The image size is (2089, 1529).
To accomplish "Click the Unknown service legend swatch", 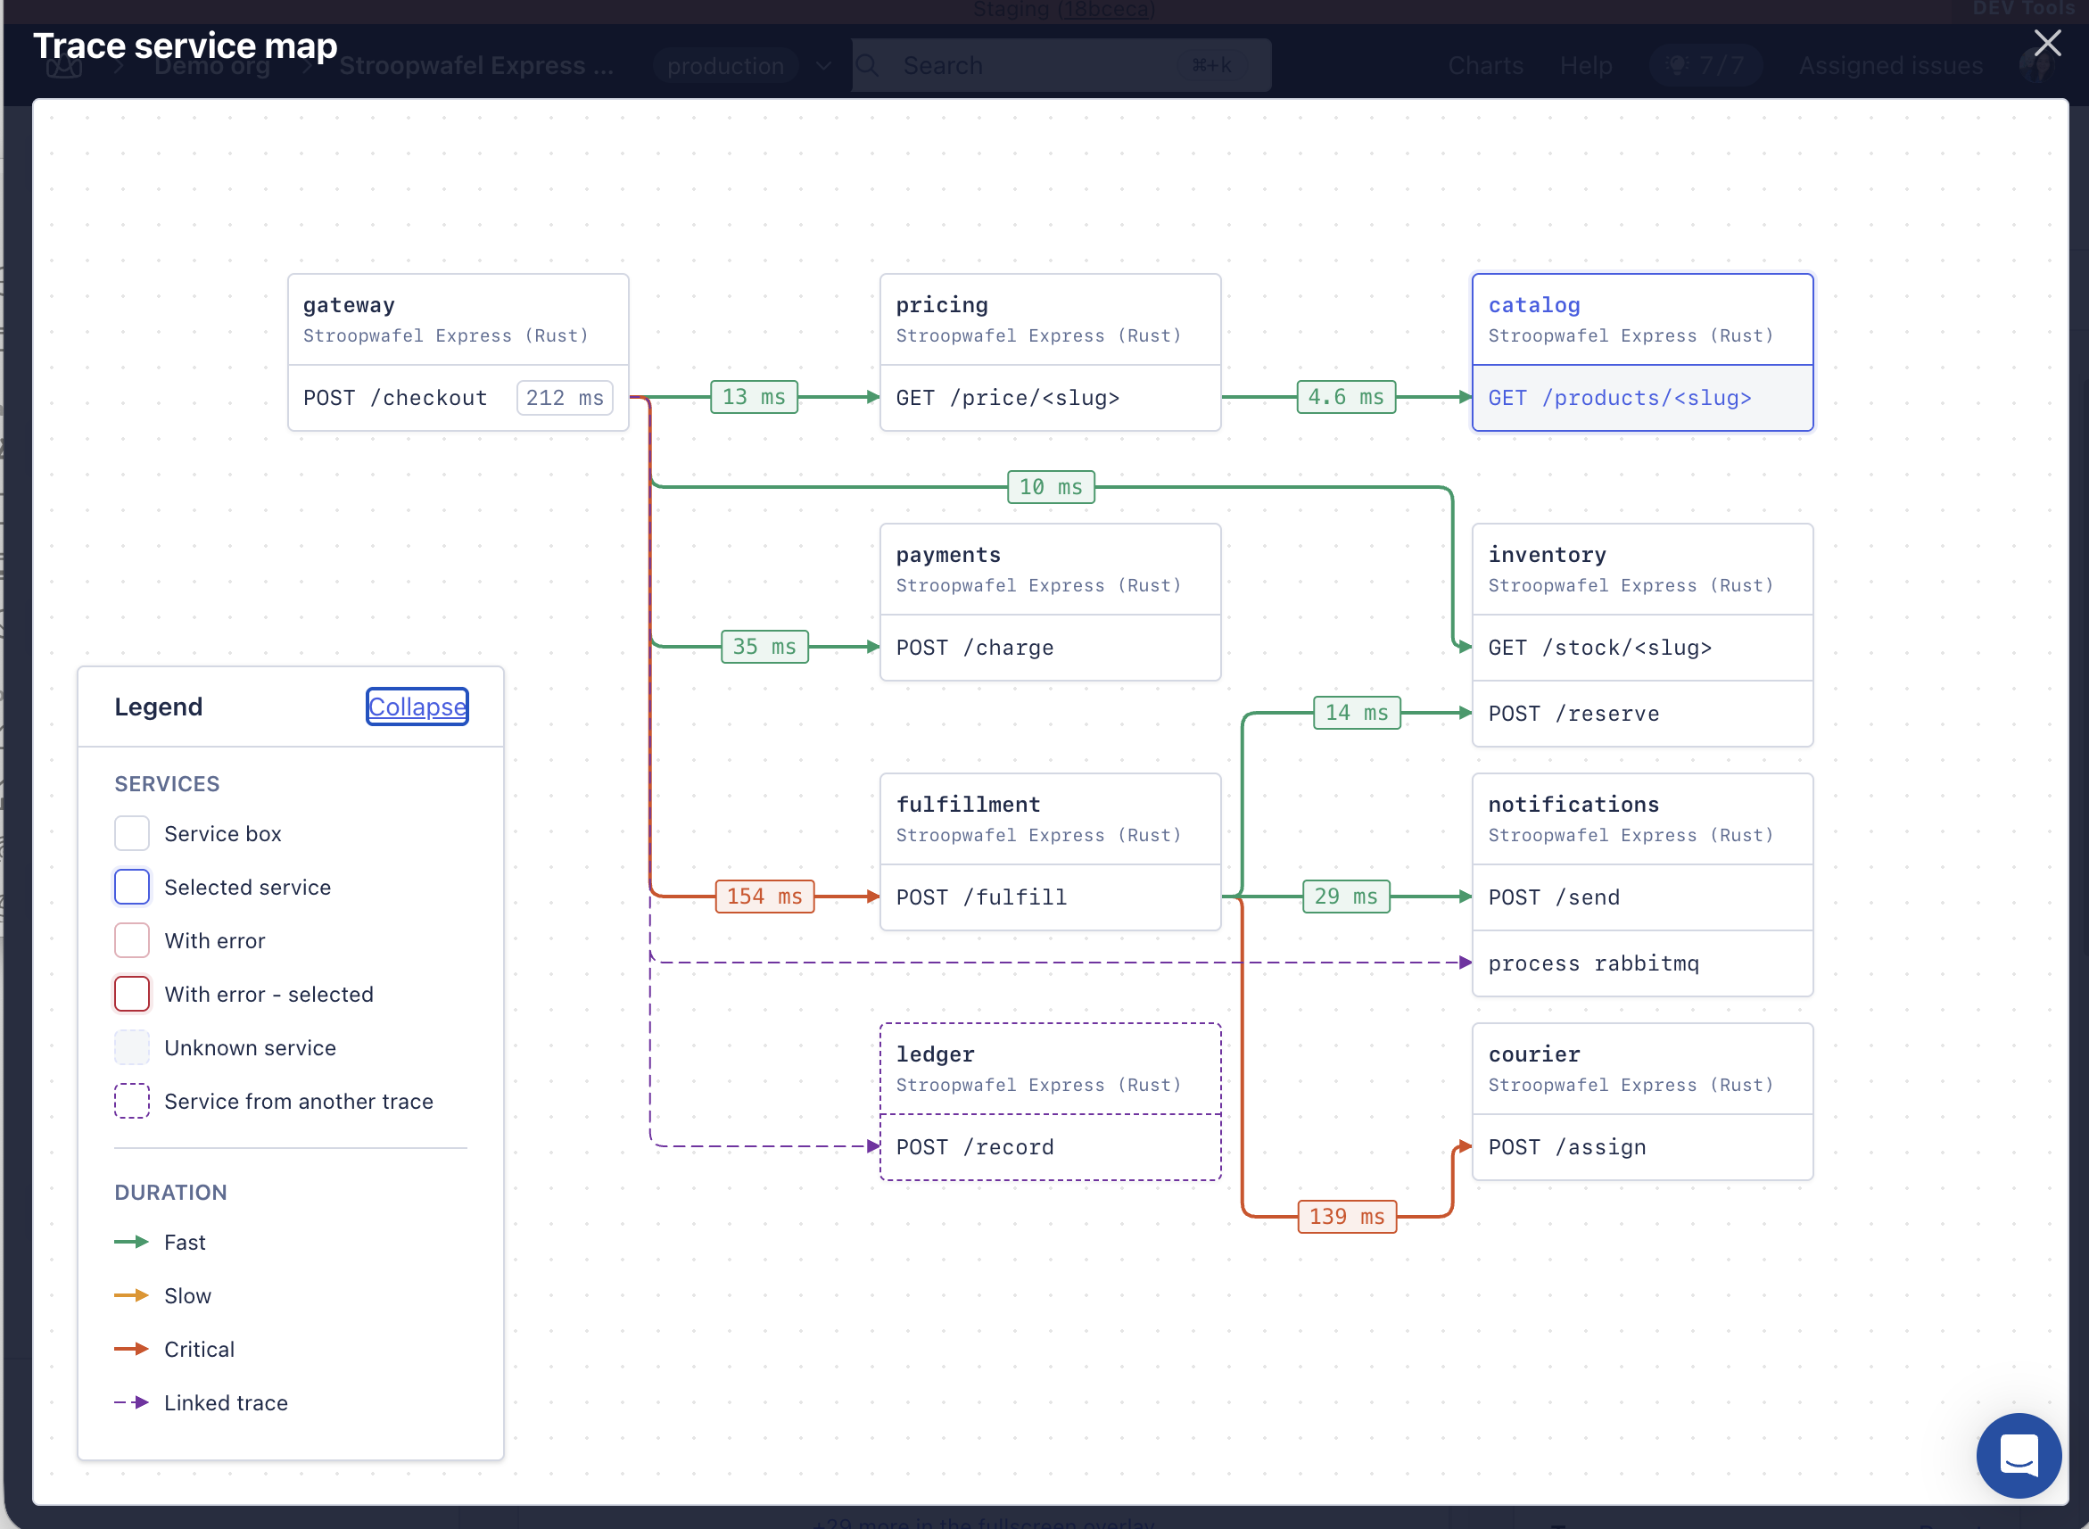I will (131, 1047).
